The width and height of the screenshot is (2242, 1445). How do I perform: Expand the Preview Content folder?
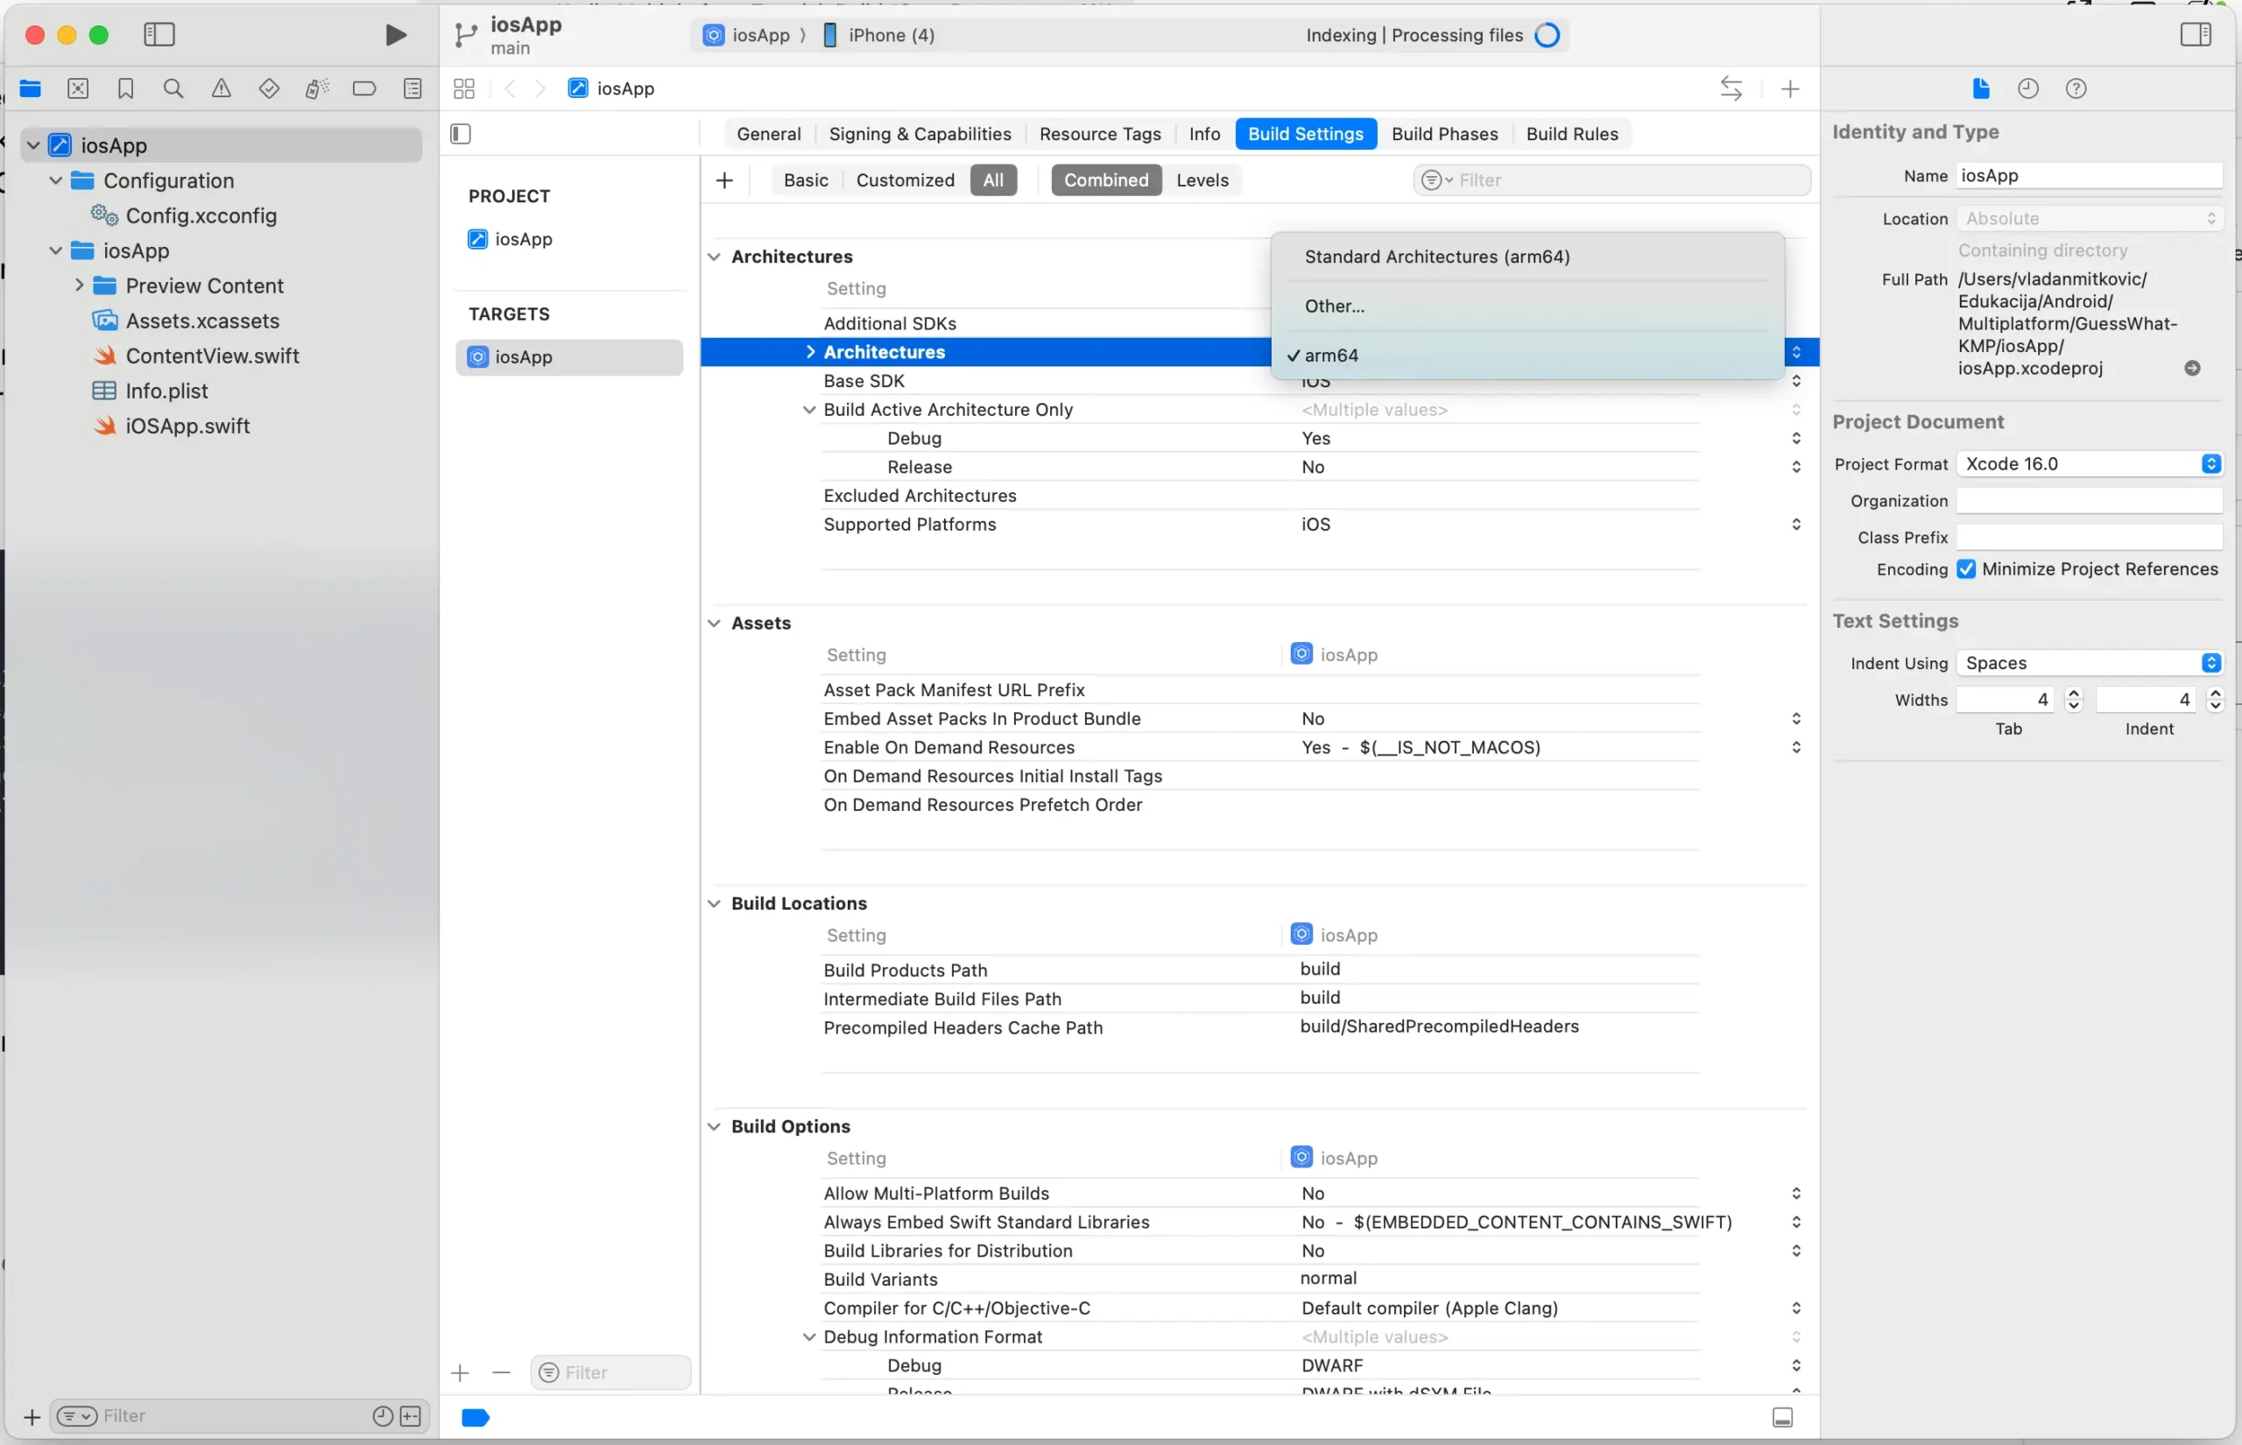coord(80,285)
